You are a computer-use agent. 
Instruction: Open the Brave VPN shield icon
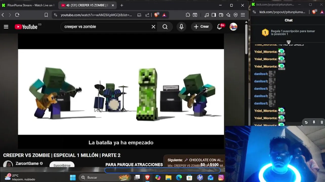[x=236, y=15]
